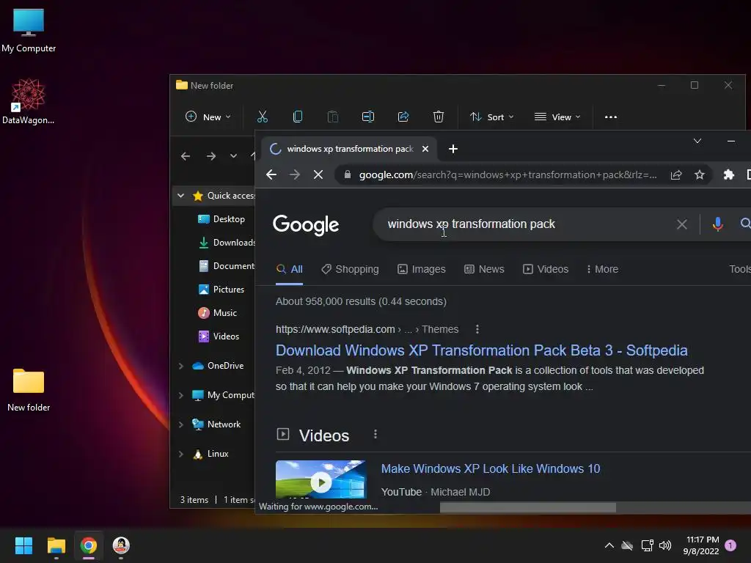The width and height of the screenshot is (751, 563).
Task: Show hidden icons in system tray
Action: coord(609,545)
